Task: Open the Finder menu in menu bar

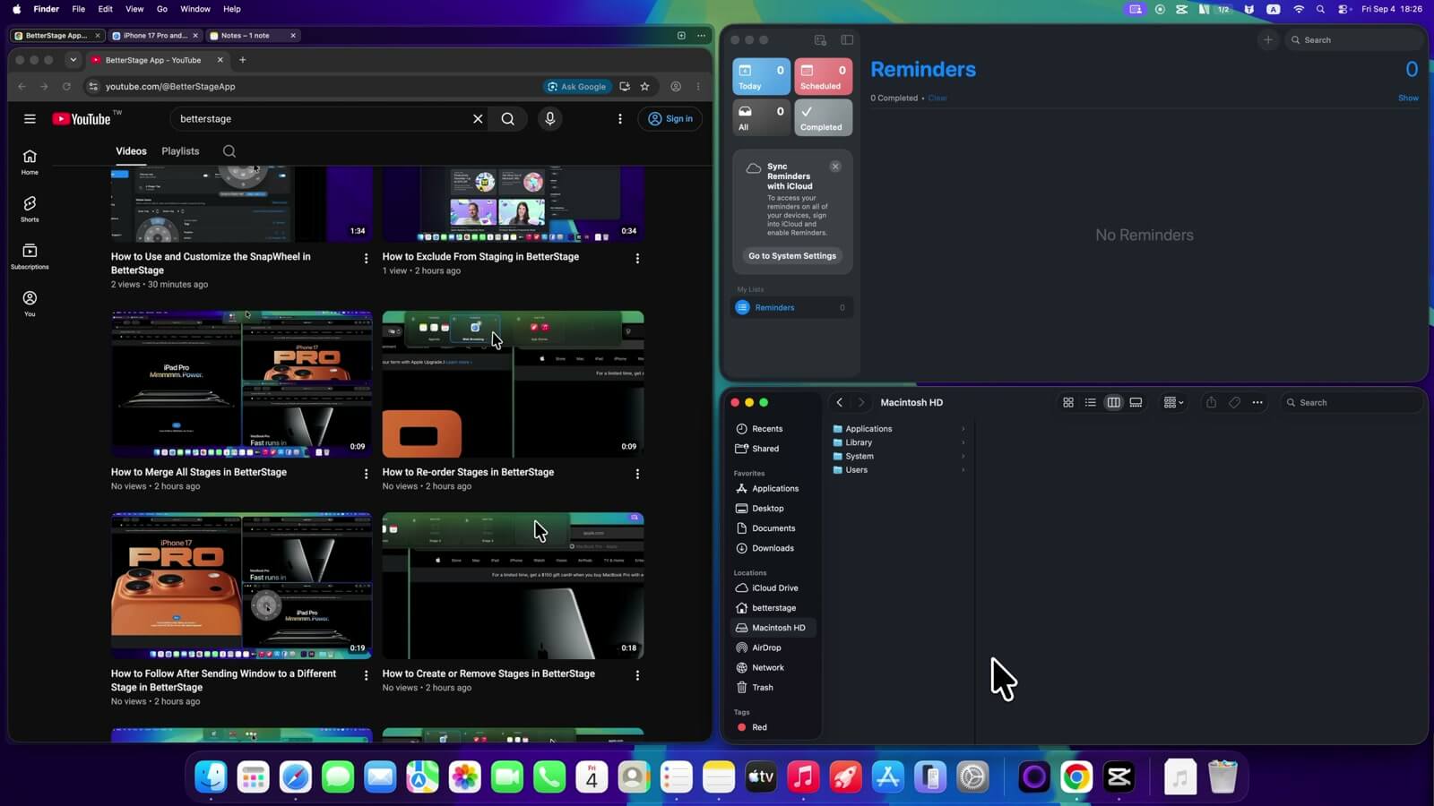Action: pyautogui.click(x=46, y=9)
